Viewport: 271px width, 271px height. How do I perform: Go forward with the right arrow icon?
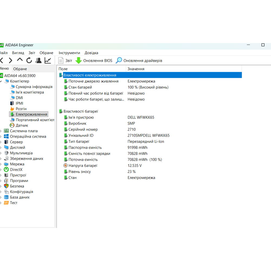[10, 60]
